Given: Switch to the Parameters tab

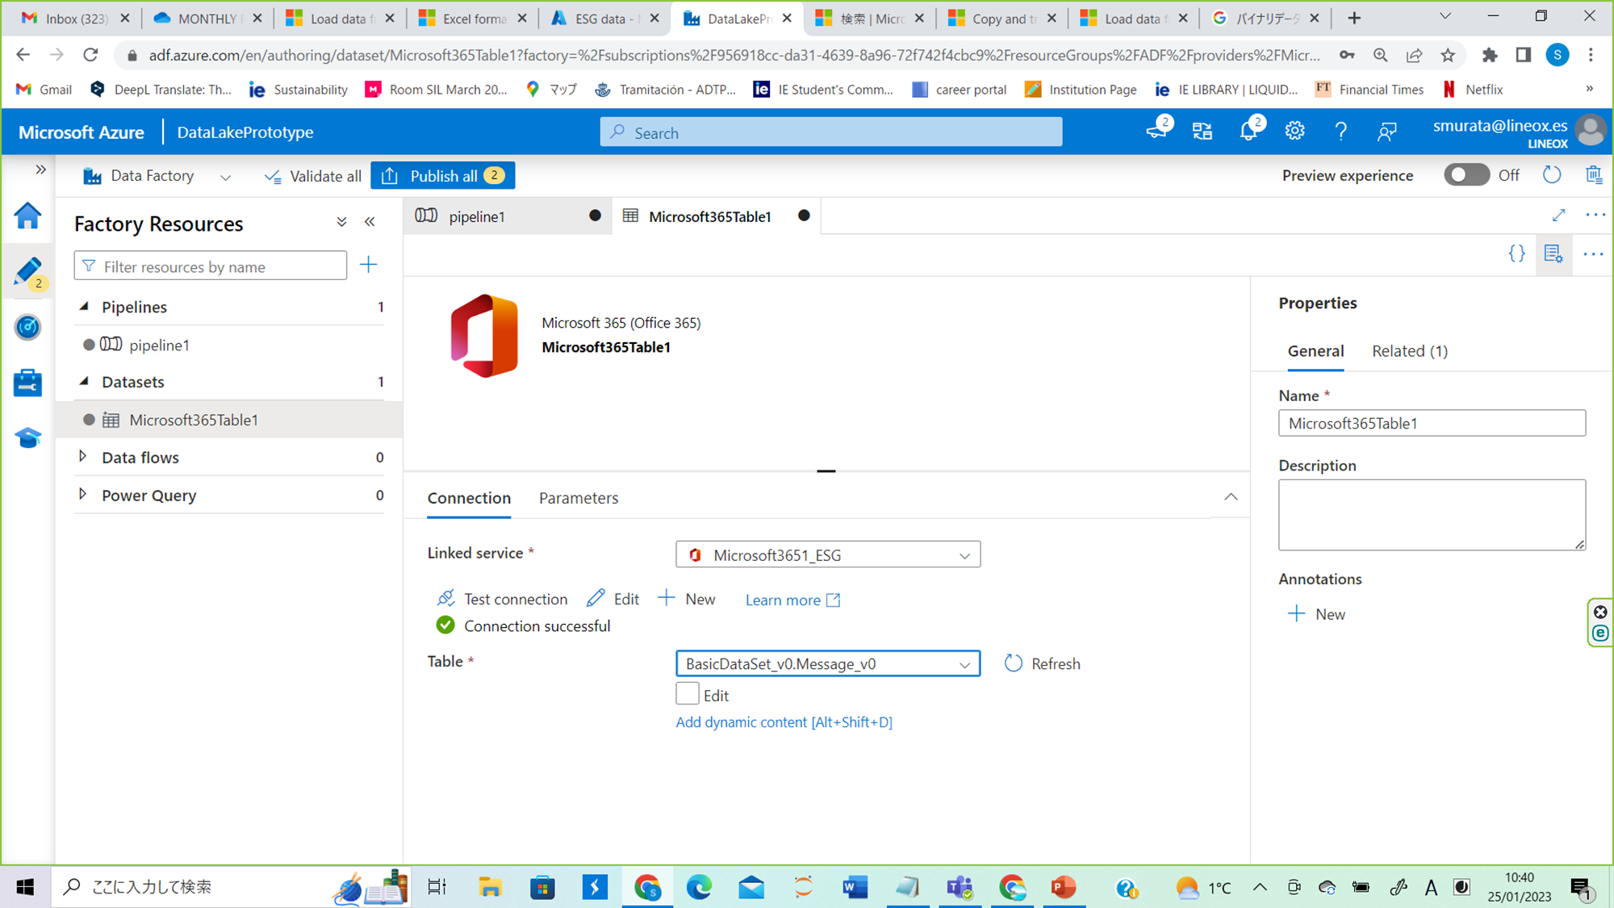Looking at the screenshot, I should 579,498.
